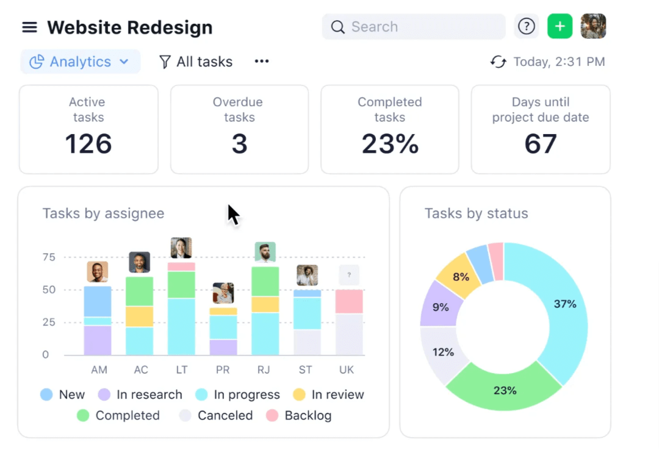The width and height of the screenshot is (659, 461).
Task: Open the hamburger navigation menu
Action: tap(29, 27)
